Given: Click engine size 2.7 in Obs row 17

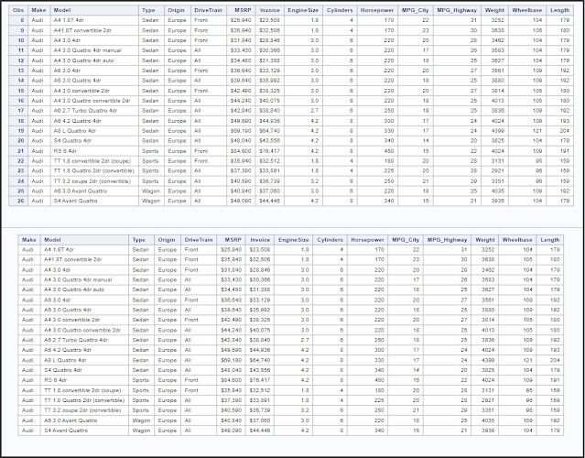Looking at the screenshot, I should pyautogui.click(x=314, y=111).
